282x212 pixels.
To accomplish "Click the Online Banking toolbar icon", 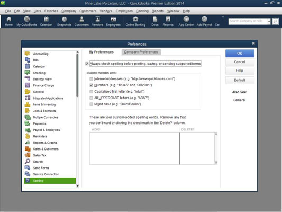I will 135,21.
